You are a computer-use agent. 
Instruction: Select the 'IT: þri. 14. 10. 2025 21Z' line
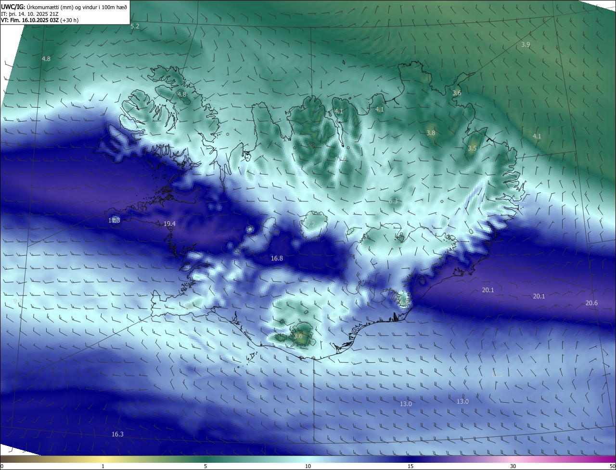[30, 14]
